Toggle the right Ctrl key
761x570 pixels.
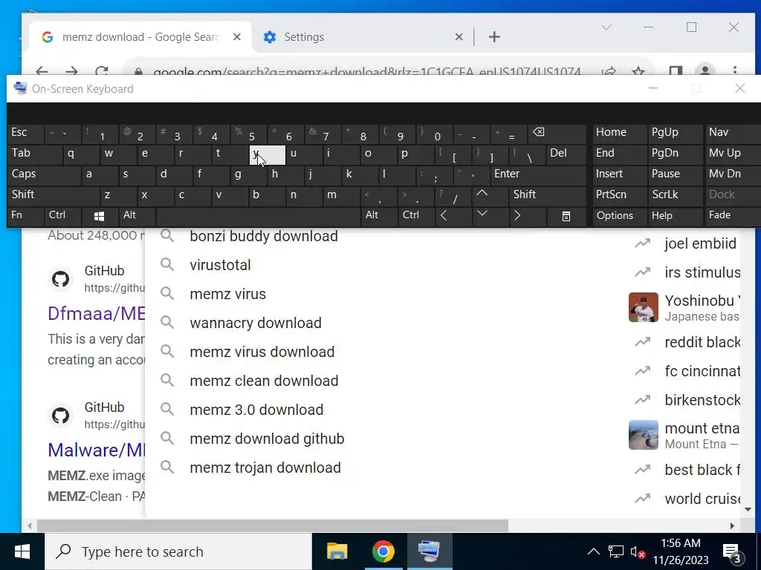416,216
